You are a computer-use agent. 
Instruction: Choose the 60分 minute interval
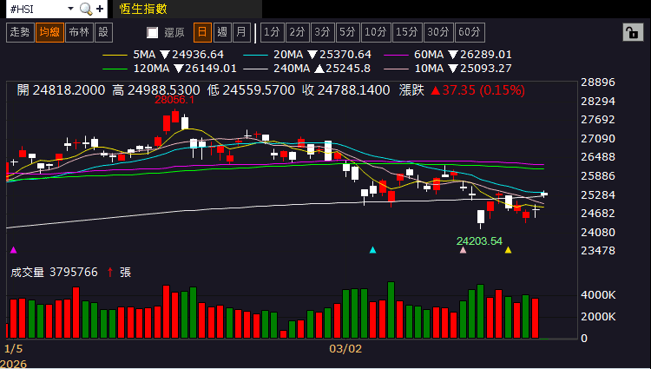point(470,32)
